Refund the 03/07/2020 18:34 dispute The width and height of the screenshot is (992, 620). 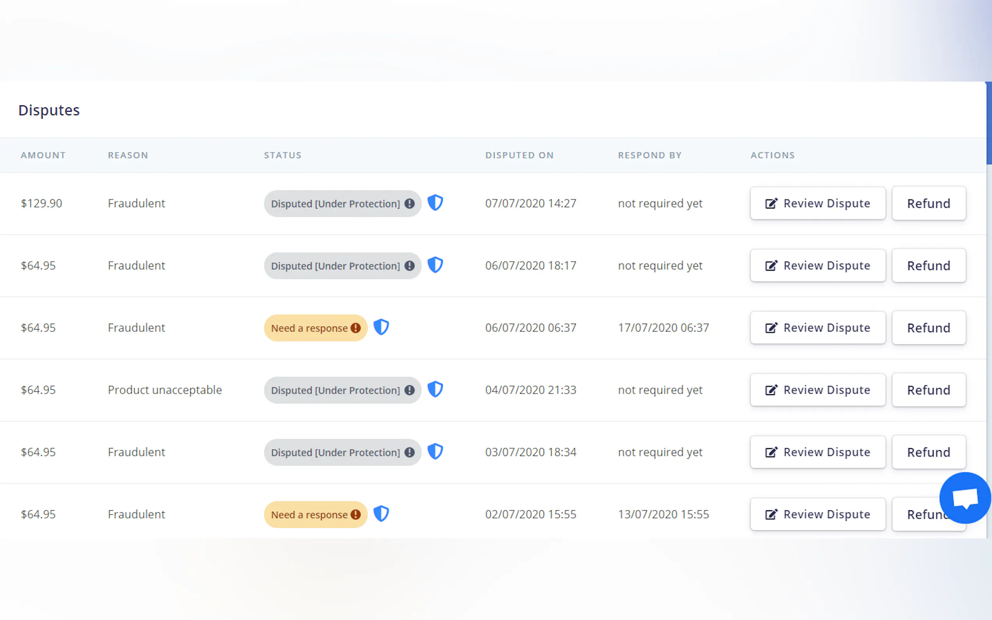coord(928,452)
